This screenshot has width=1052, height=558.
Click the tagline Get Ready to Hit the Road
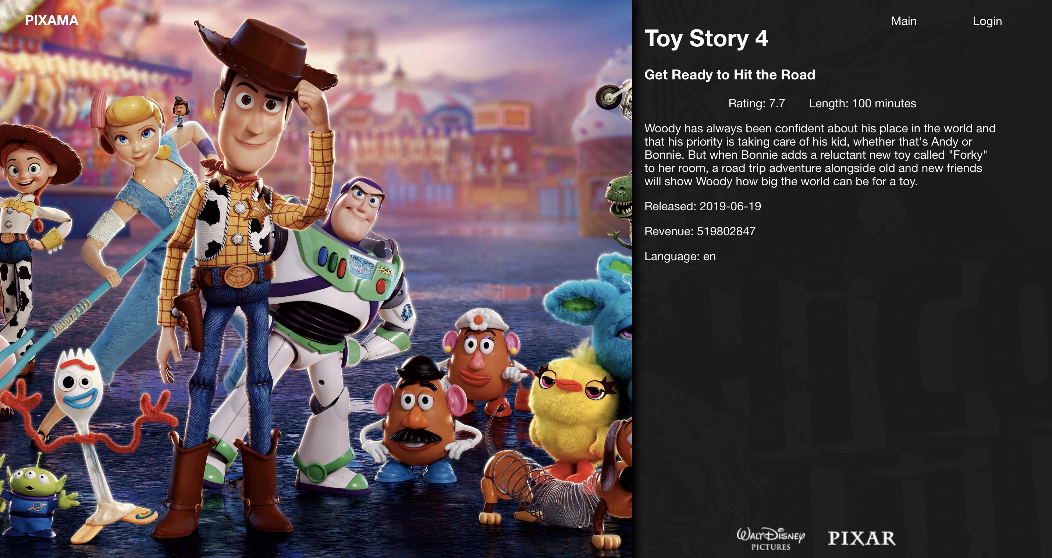(729, 75)
